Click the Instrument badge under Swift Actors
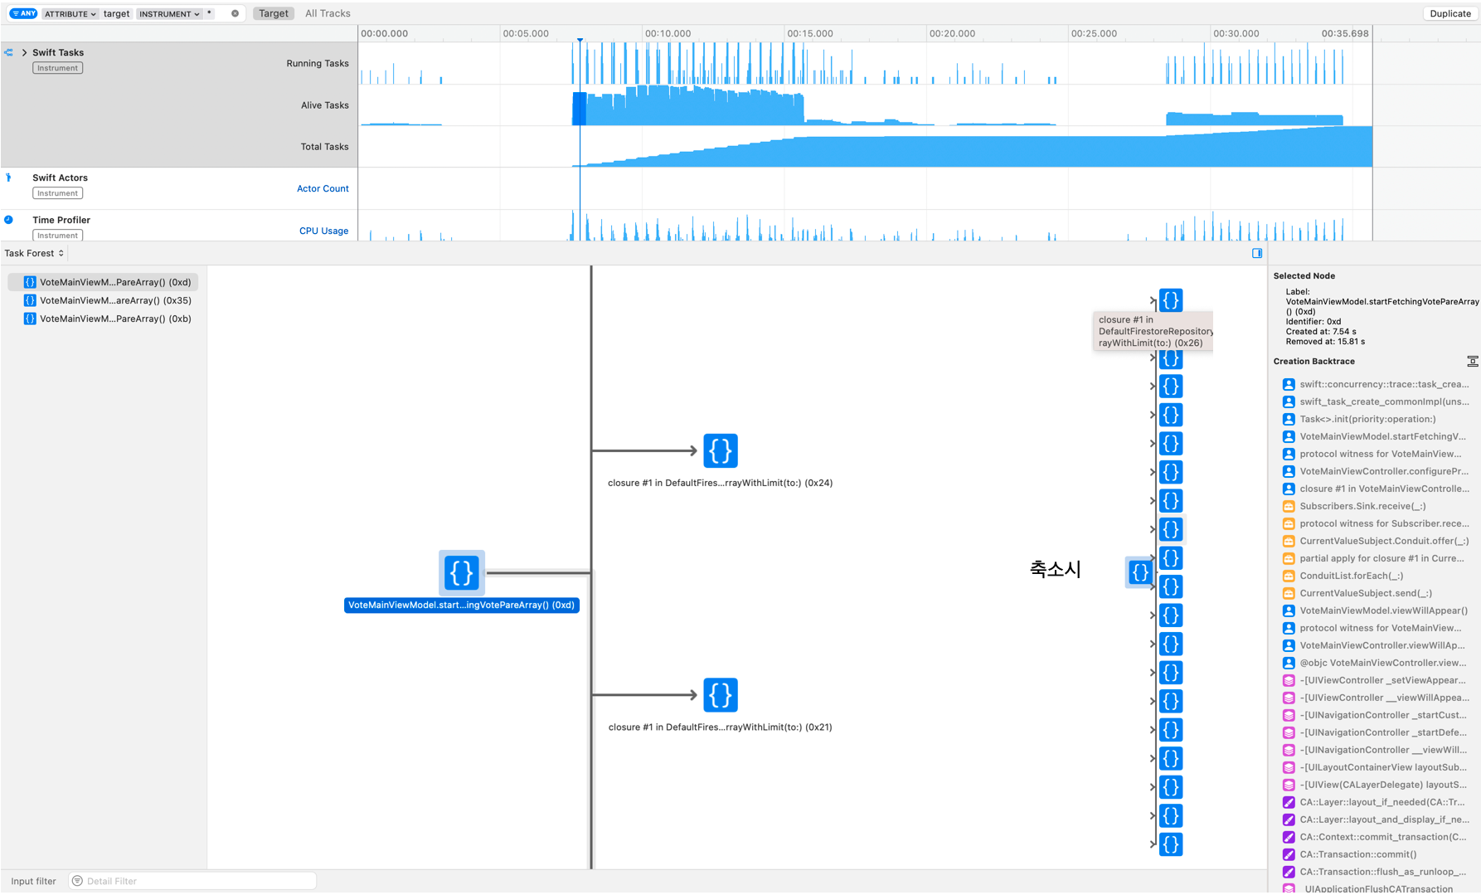The height and width of the screenshot is (895, 1481). coord(57,193)
